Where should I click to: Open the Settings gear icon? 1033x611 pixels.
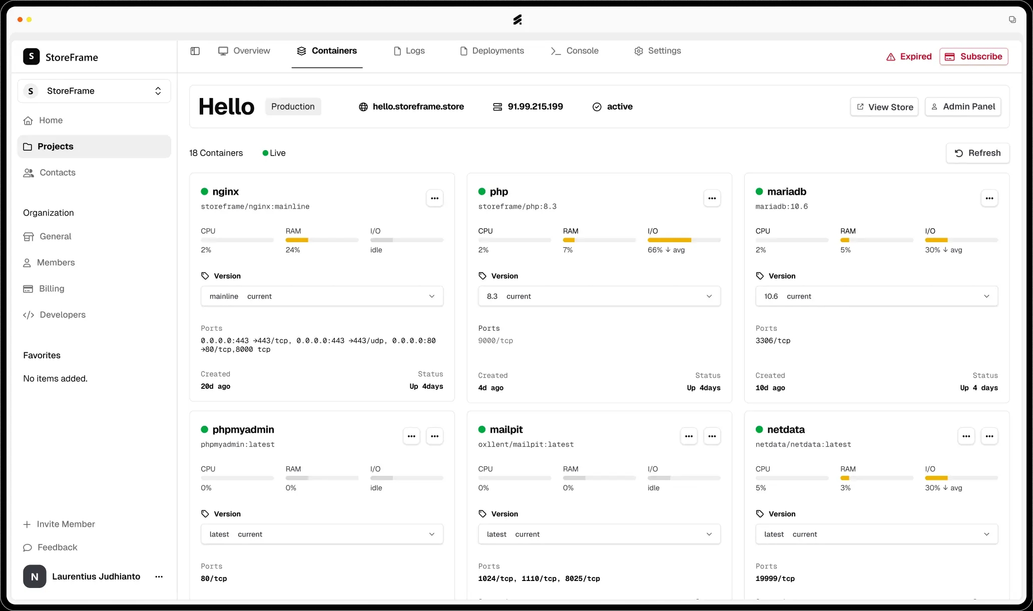(x=638, y=51)
